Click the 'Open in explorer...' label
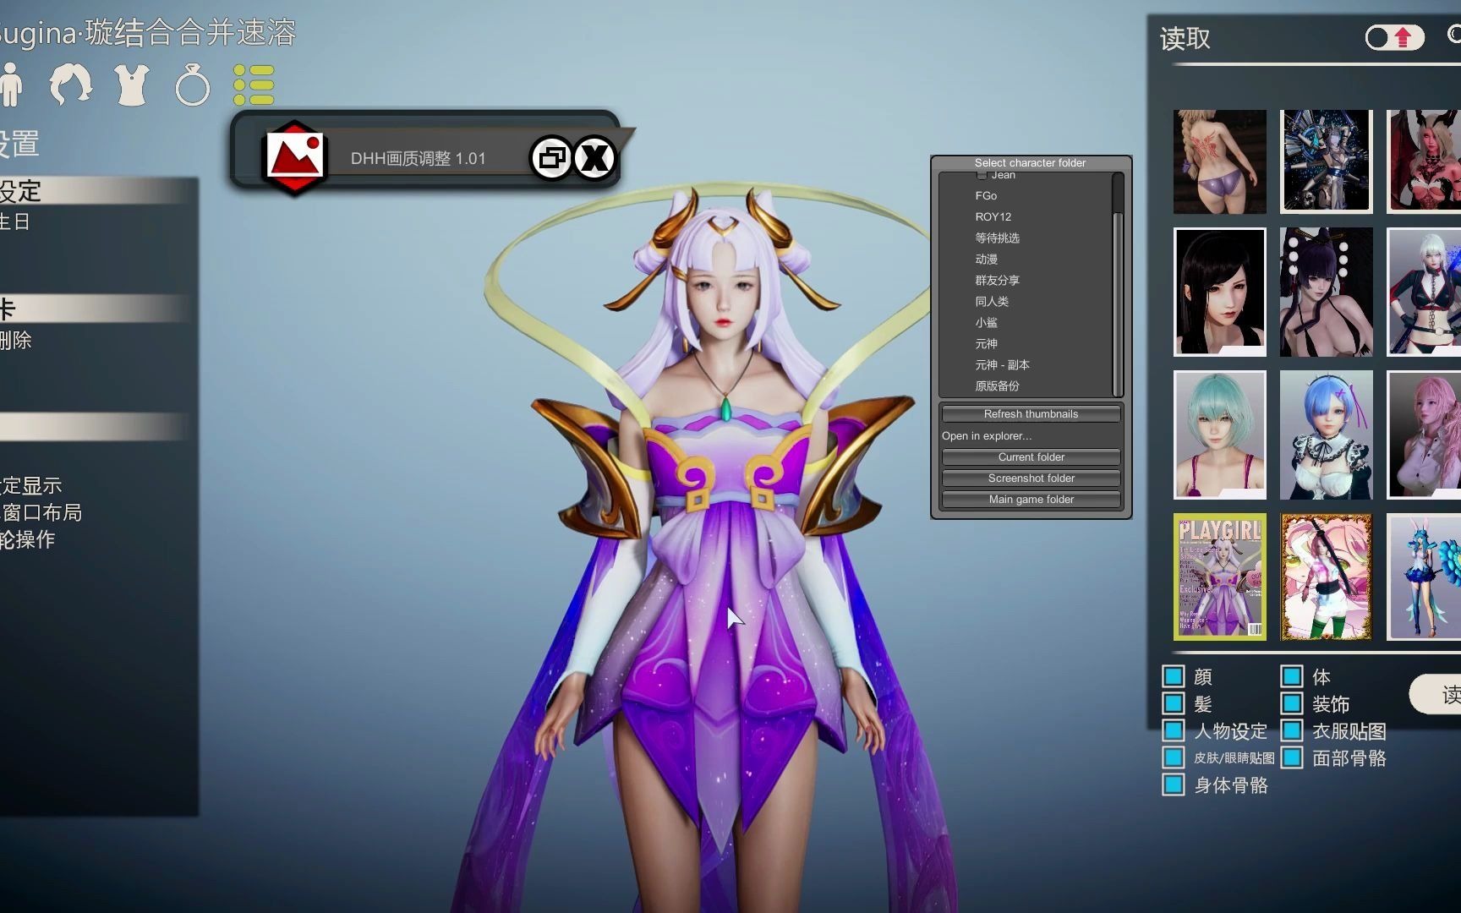The height and width of the screenshot is (913, 1461). coord(987,435)
